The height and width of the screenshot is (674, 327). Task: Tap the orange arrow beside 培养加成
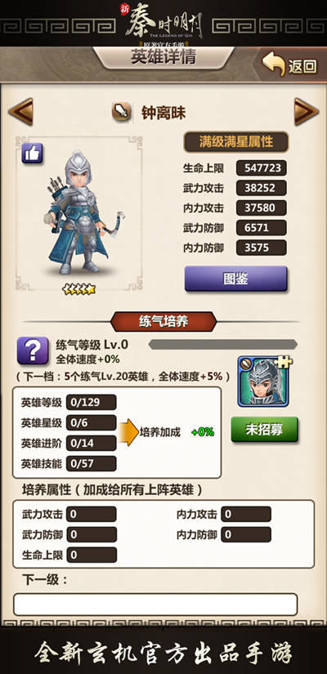pos(128,432)
